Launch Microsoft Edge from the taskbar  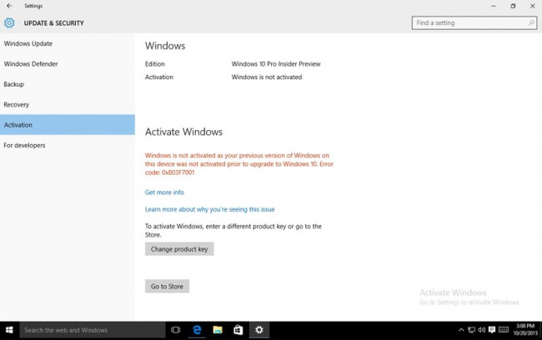(197, 330)
